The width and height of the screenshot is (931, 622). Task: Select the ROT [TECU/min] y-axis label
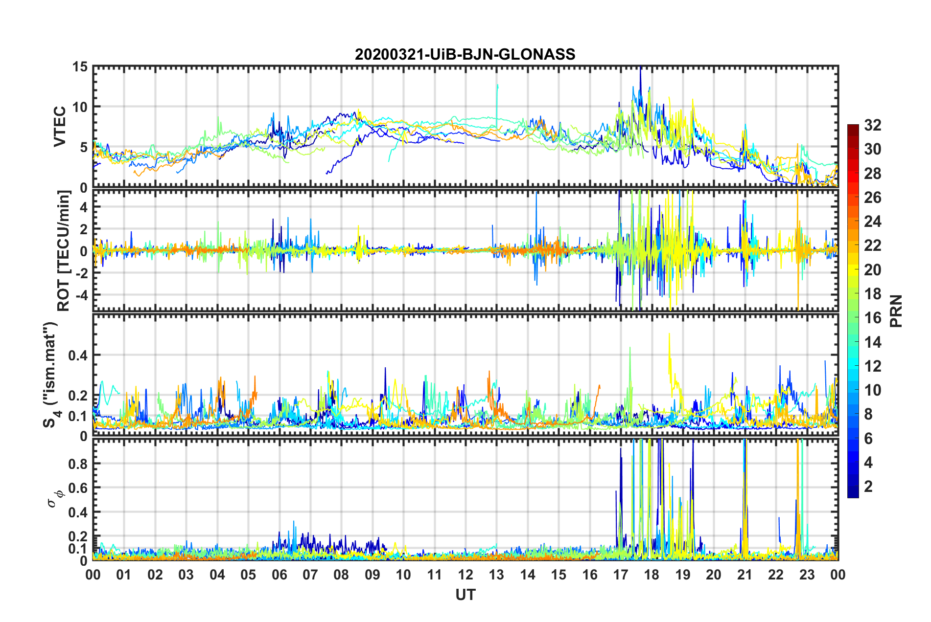[x=63, y=251]
